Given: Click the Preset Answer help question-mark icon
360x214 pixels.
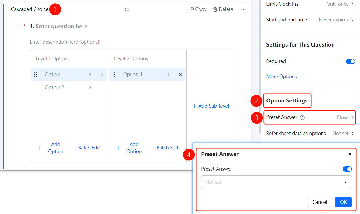Looking at the screenshot, I should (302, 118).
